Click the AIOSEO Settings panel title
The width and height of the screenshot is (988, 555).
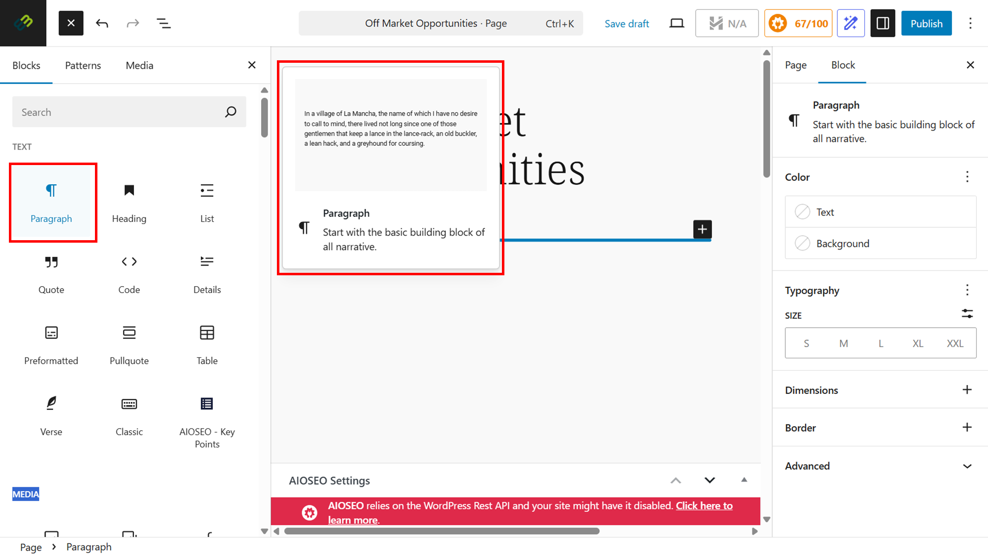tap(329, 480)
